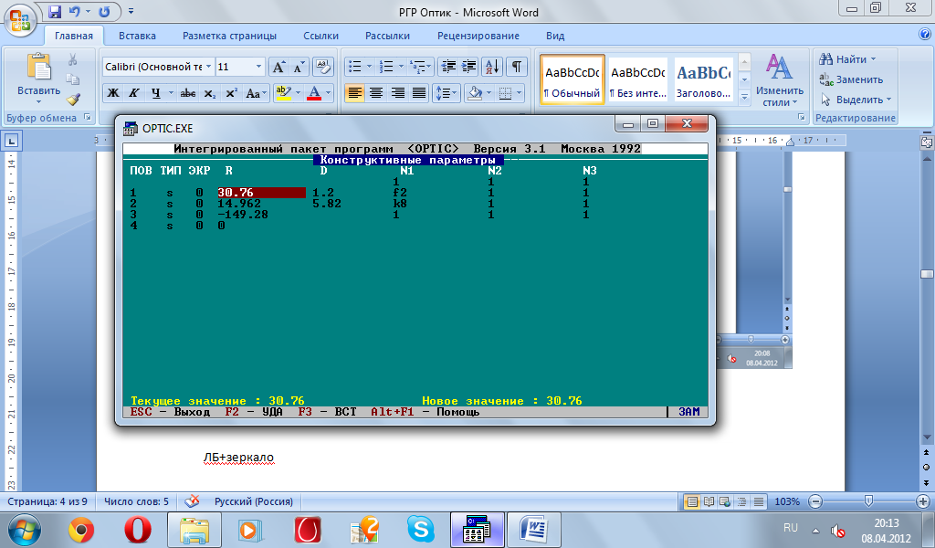Undo the last action
This screenshot has height=548, width=935.
coord(75,11)
